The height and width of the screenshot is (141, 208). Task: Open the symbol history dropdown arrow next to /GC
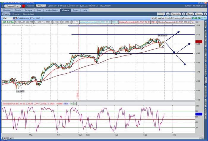(x=14, y=18)
